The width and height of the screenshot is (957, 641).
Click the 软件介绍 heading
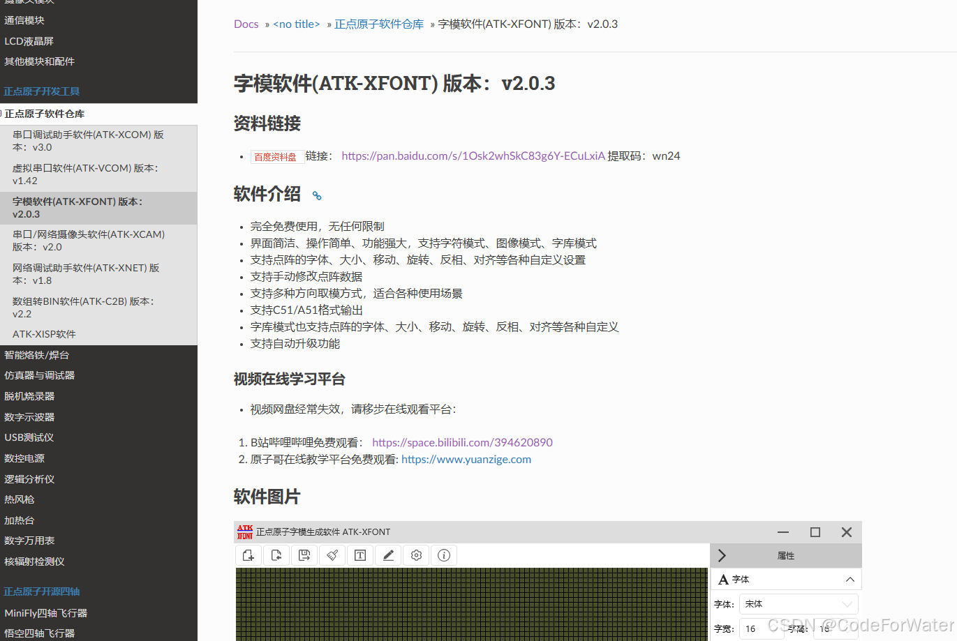[267, 195]
